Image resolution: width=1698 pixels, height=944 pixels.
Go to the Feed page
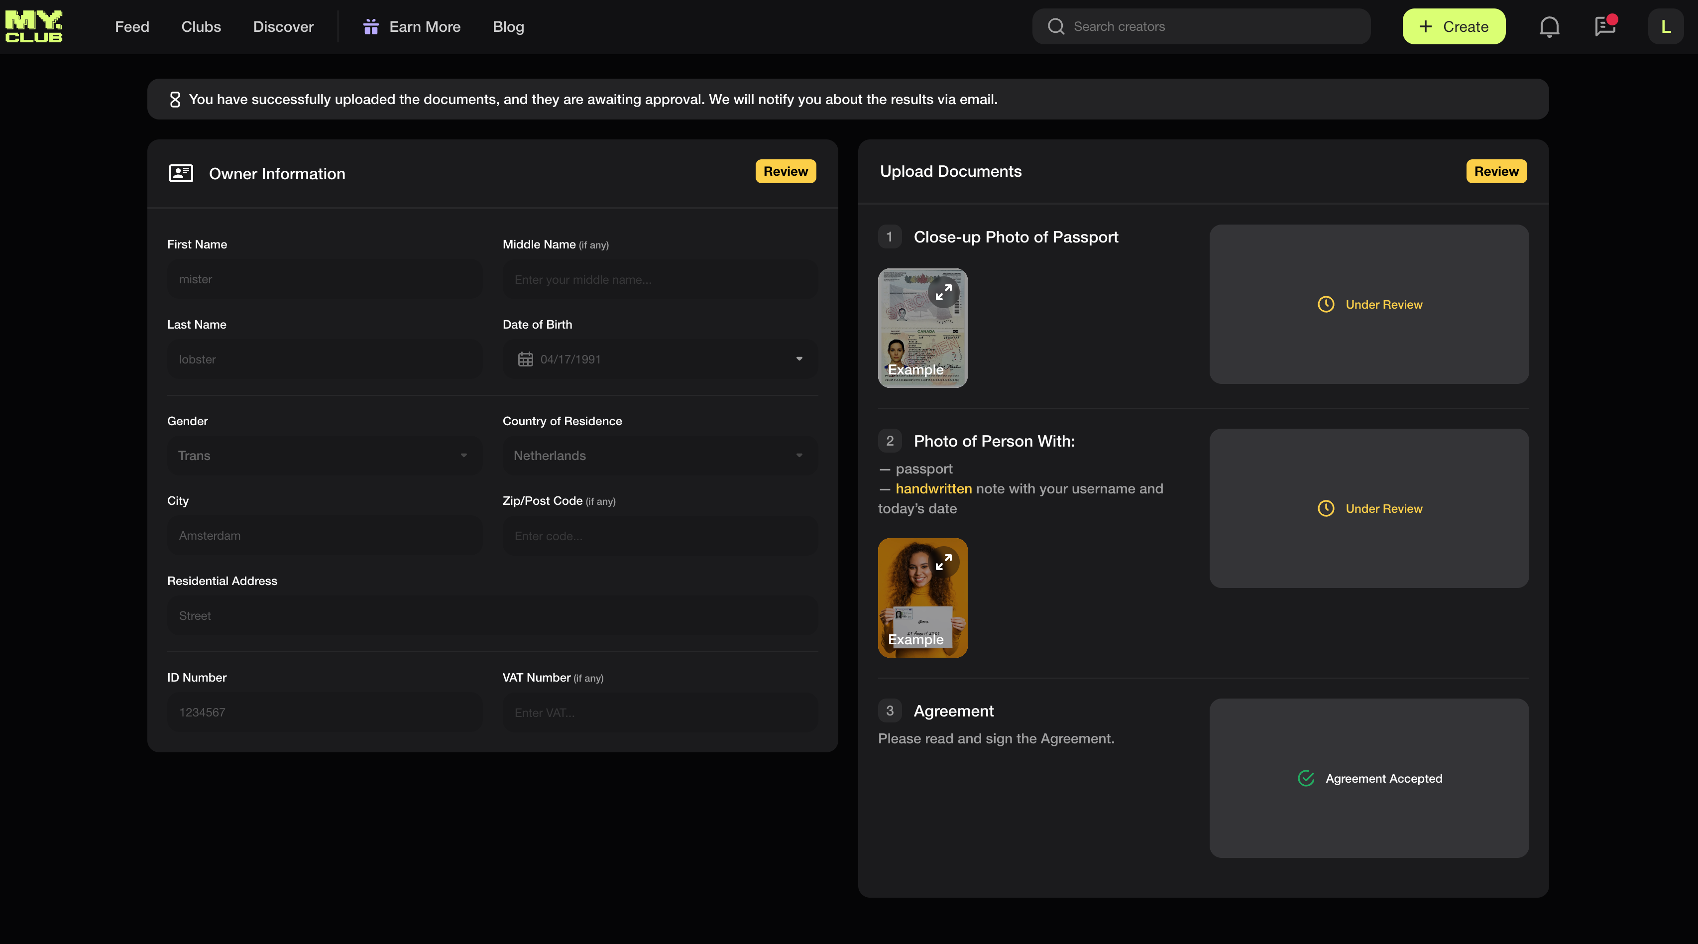[132, 27]
